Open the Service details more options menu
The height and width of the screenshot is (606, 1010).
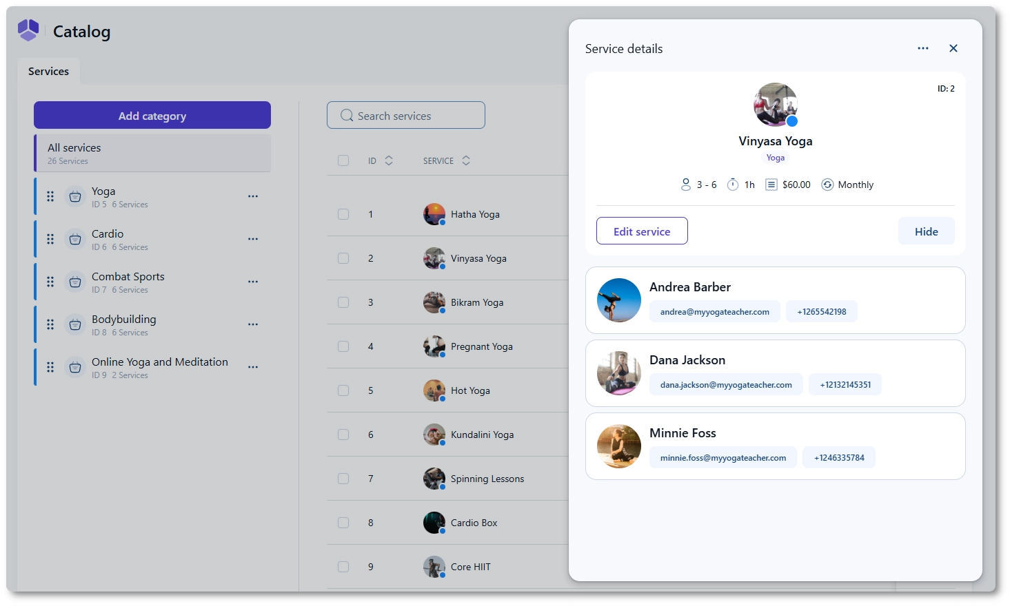pyautogui.click(x=923, y=48)
